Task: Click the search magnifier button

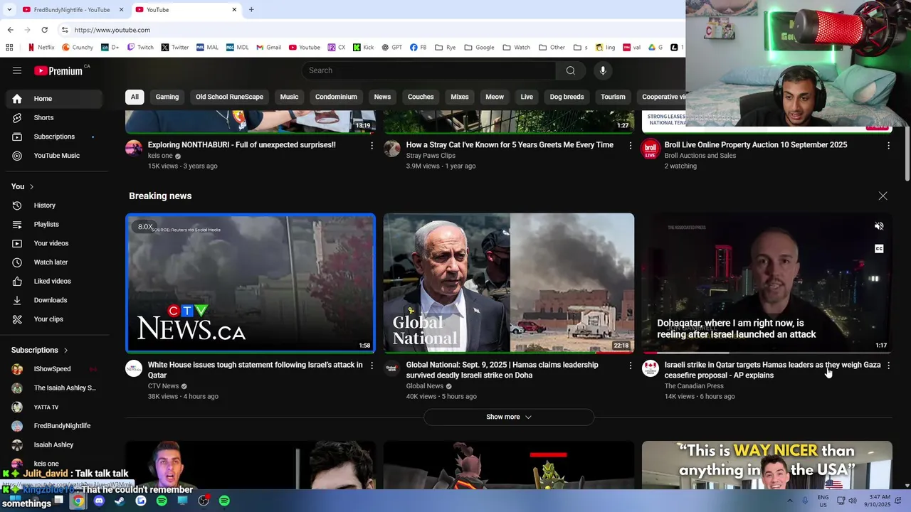Action: [570, 70]
